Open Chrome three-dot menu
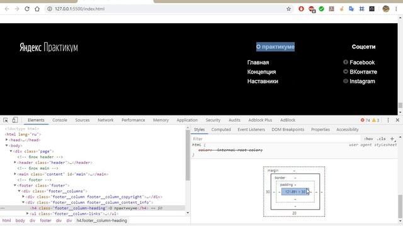The image size is (403, 226). [x=396, y=9]
